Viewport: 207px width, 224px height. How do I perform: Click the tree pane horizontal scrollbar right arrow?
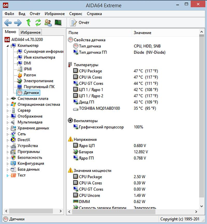coord(61,211)
